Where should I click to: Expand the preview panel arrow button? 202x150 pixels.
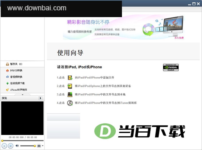tap(40, 98)
